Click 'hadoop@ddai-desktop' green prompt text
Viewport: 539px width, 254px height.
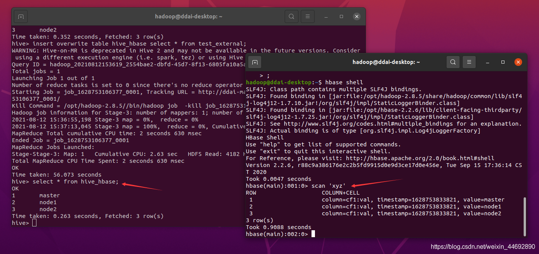click(x=279, y=82)
